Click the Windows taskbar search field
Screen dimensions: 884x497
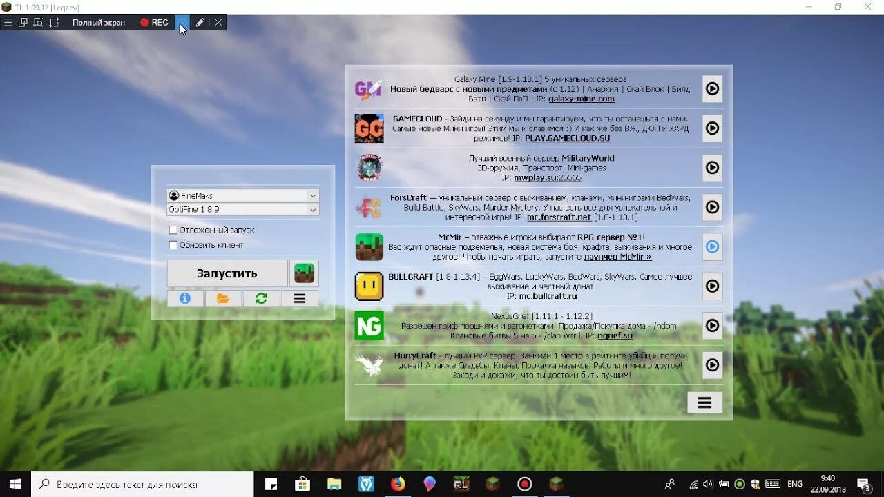(x=143, y=485)
